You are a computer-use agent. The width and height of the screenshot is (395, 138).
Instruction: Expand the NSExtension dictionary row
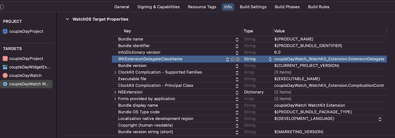[x=115, y=92]
